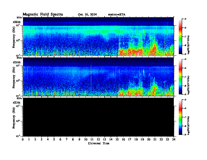
Task: Click the dZ/dt panel label
Action: (x=17, y=102)
